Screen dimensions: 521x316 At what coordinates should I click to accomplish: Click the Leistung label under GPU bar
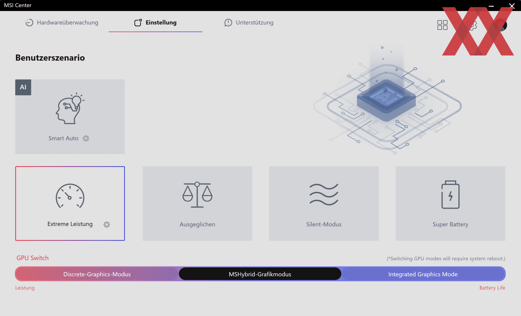(25, 288)
